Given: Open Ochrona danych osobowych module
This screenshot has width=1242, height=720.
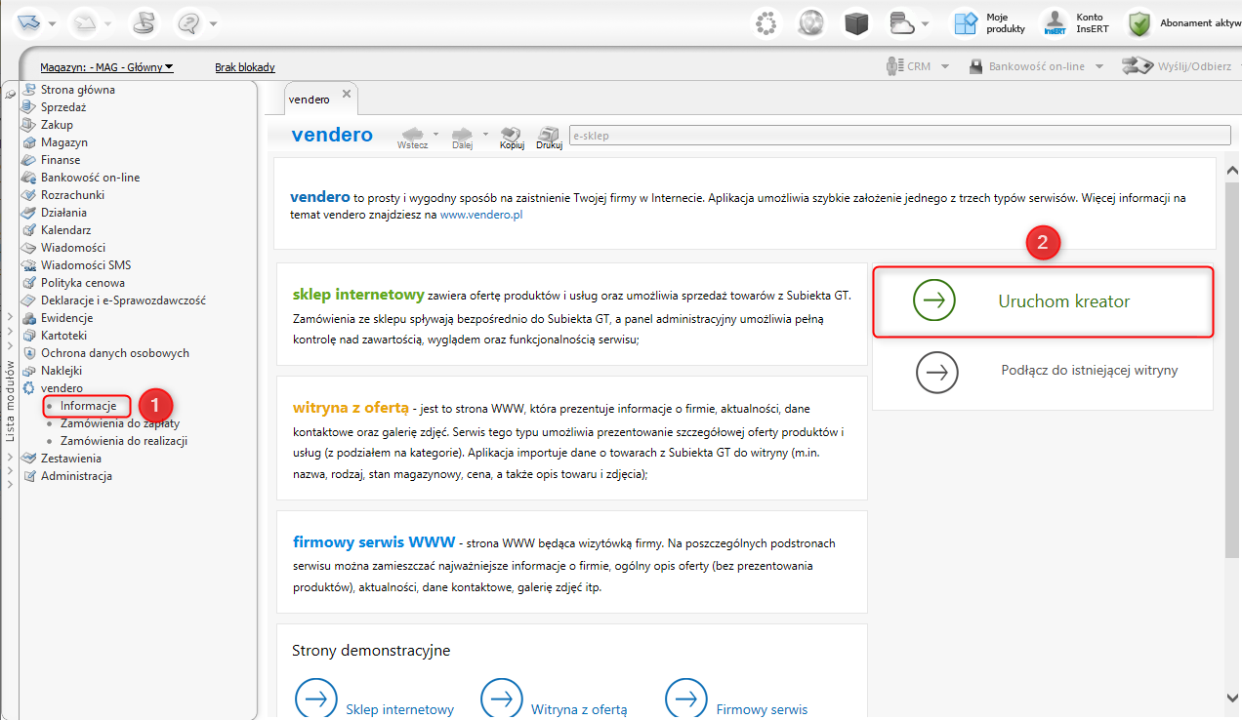Looking at the screenshot, I should pyautogui.click(x=115, y=353).
